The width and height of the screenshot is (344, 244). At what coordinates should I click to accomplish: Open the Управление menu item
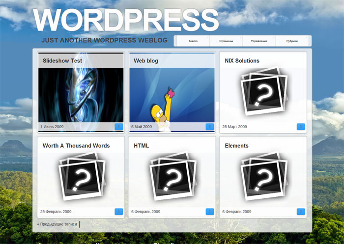(x=259, y=41)
